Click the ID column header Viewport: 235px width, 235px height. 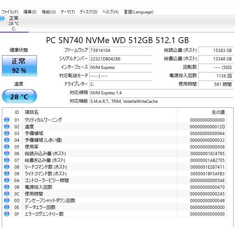[x=17, y=112]
